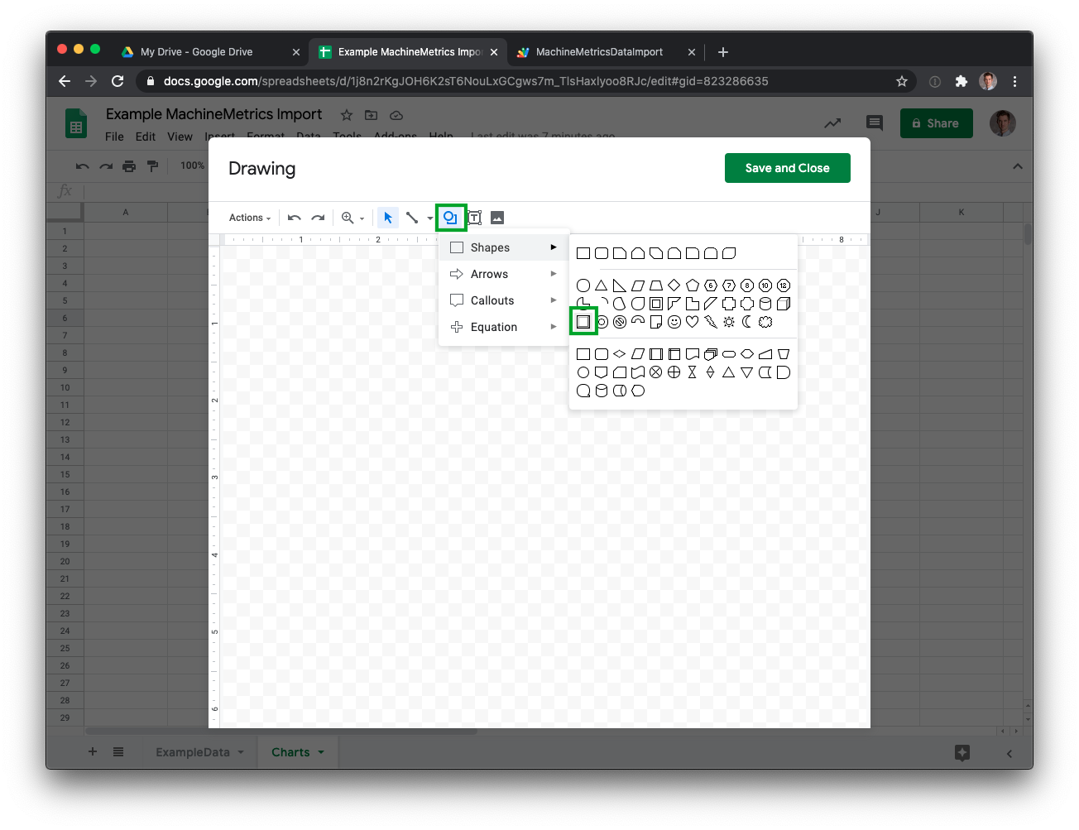
Task: Select the flowchart summing junction shape
Action: pyautogui.click(x=656, y=372)
